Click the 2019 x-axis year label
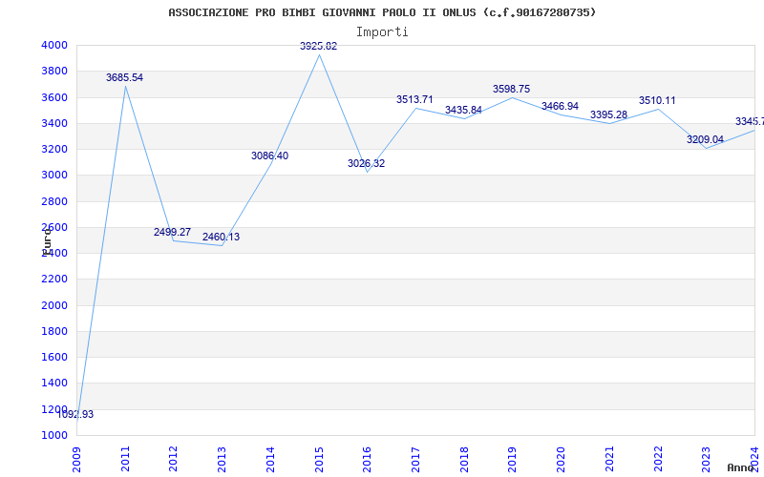The image size is (764, 477). [x=512, y=459]
